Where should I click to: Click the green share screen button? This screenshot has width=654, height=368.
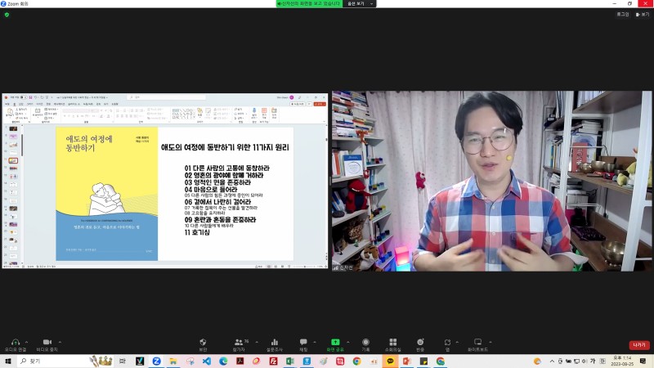tap(334, 342)
